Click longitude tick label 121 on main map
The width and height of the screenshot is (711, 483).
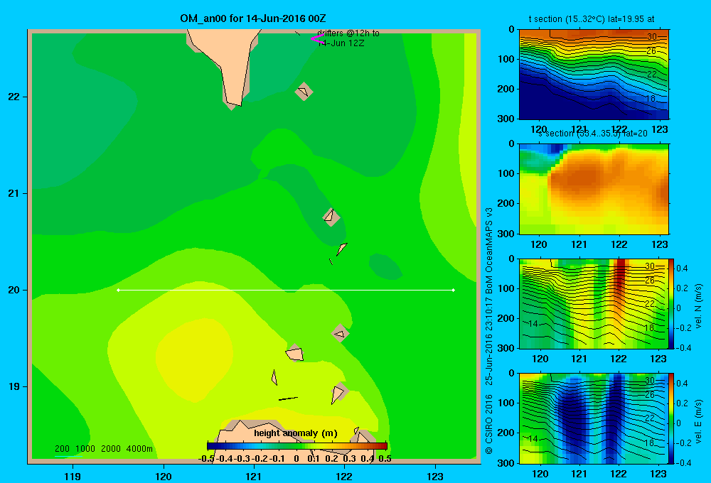click(x=254, y=476)
